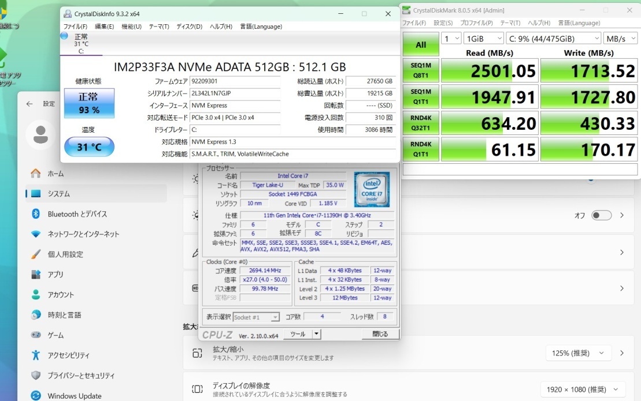The height and width of the screenshot is (401, 641).
Task: Expand the 拡大/縮小 row chevron
Action: coord(622,353)
